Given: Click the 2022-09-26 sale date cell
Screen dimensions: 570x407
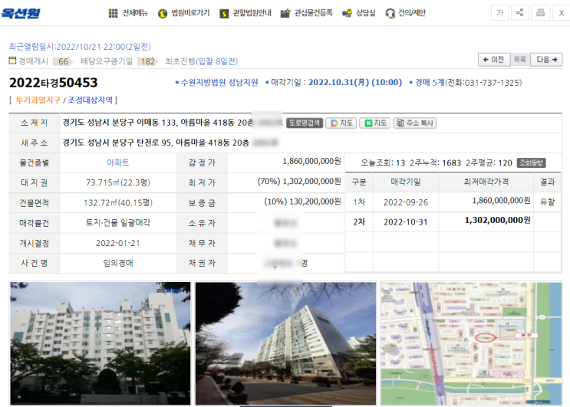Looking at the screenshot, I should 406,202.
